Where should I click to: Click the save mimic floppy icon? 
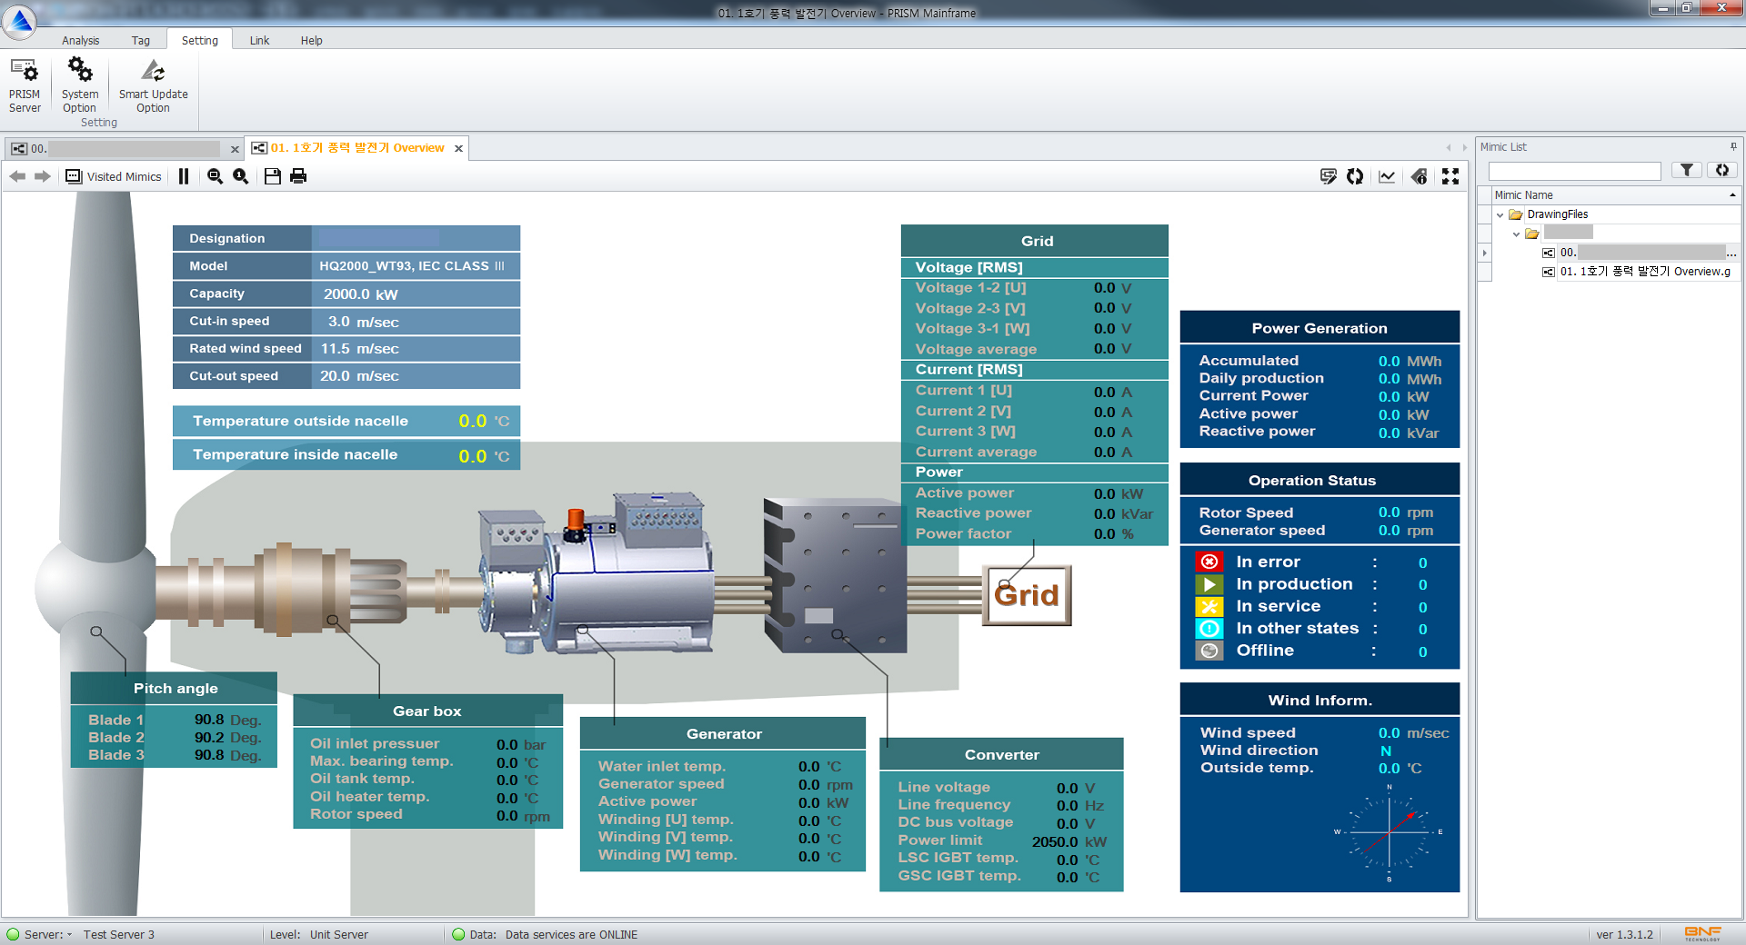click(x=272, y=176)
